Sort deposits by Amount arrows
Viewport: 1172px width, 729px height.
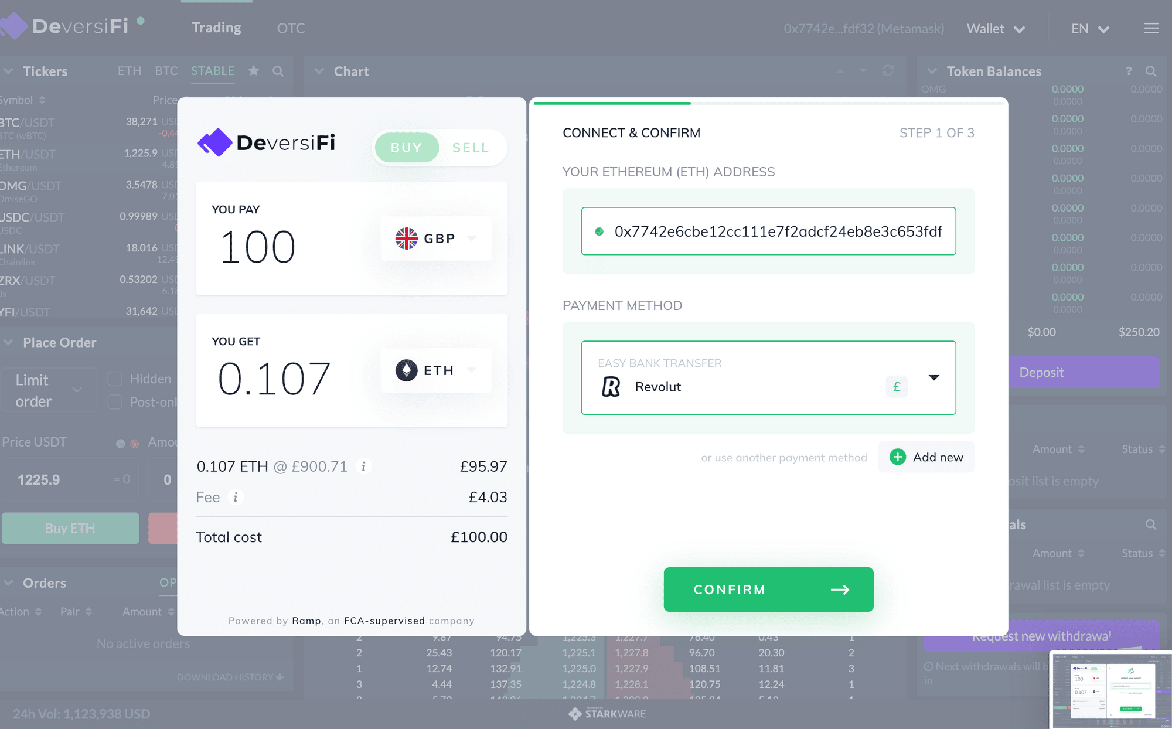pyautogui.click(x=1081, y=449)
